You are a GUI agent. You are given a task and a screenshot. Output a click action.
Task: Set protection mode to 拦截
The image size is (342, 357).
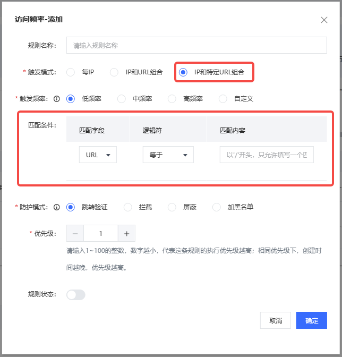coord(128,207)
